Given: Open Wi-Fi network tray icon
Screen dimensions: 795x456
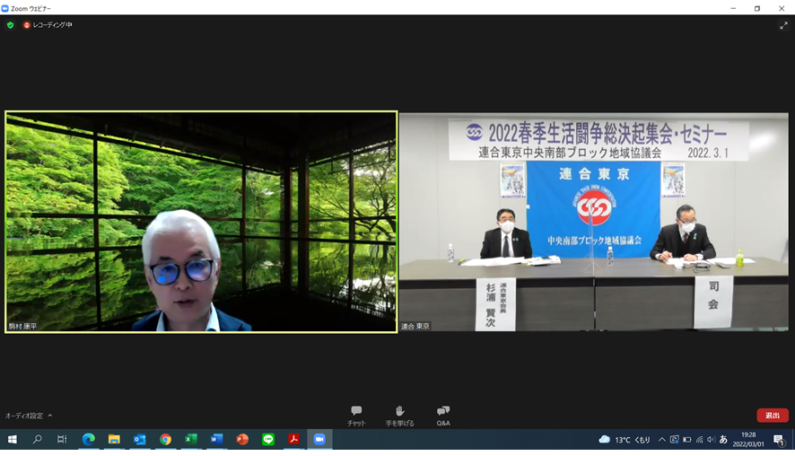Looking at the screenshot, I should click(x=700, y=440).
